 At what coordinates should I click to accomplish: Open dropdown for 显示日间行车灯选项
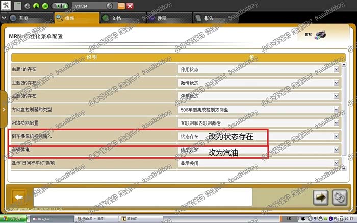(336, 163)
